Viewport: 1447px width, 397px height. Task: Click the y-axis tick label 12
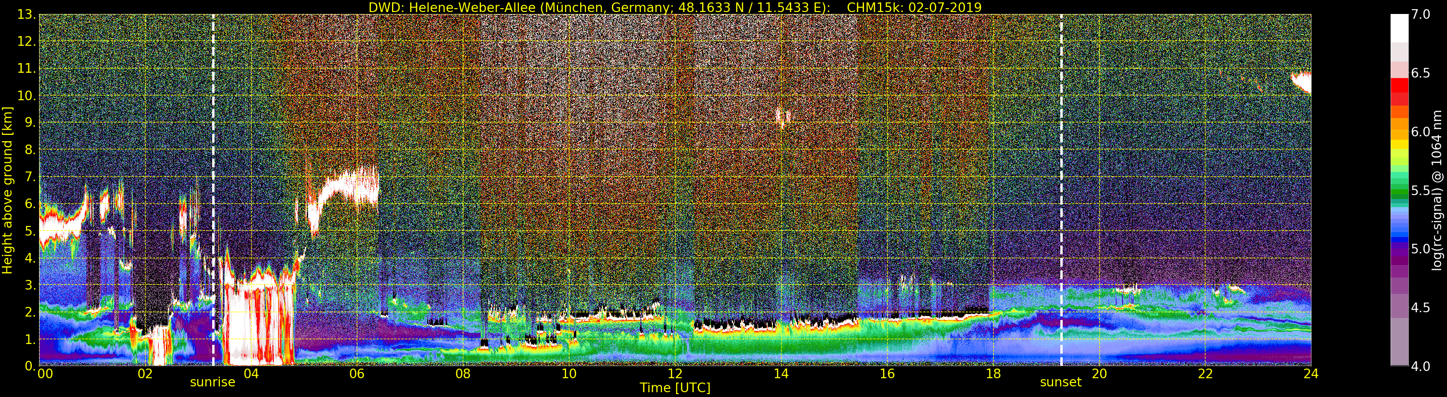[26, 41]
